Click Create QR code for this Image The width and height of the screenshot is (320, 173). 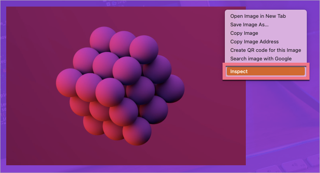click(x=265, y=50)
